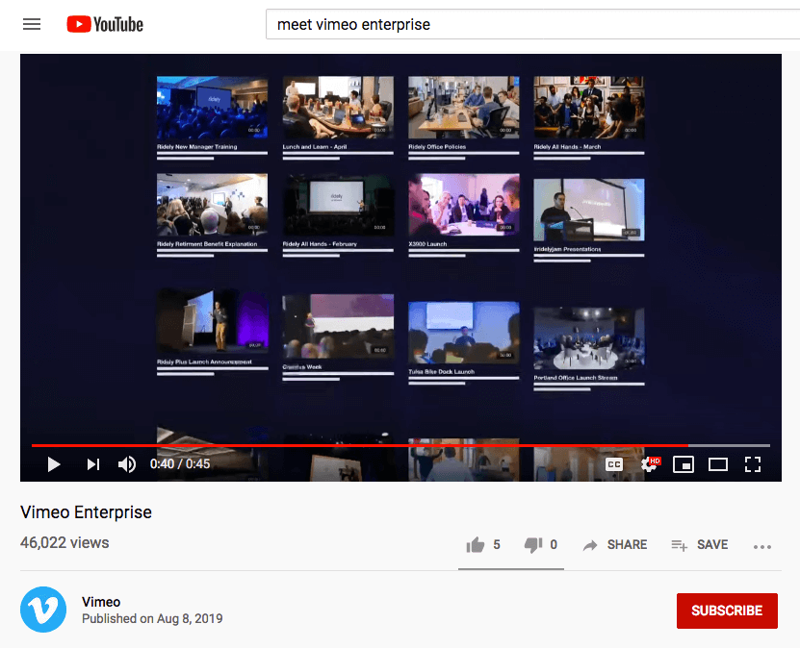Click the SHARE button
This screenshot has height=648, width=800.
(615, 545)
